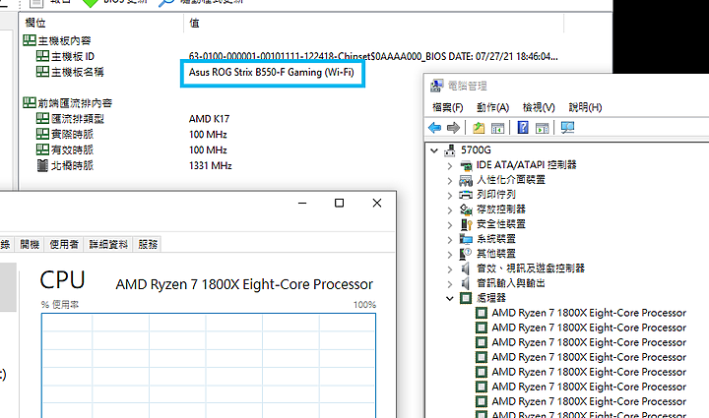Open the 檔案(F) menu

point(448,107)
